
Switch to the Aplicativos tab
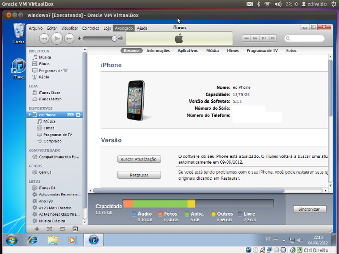pyautogui.click(x=188, y=51)
